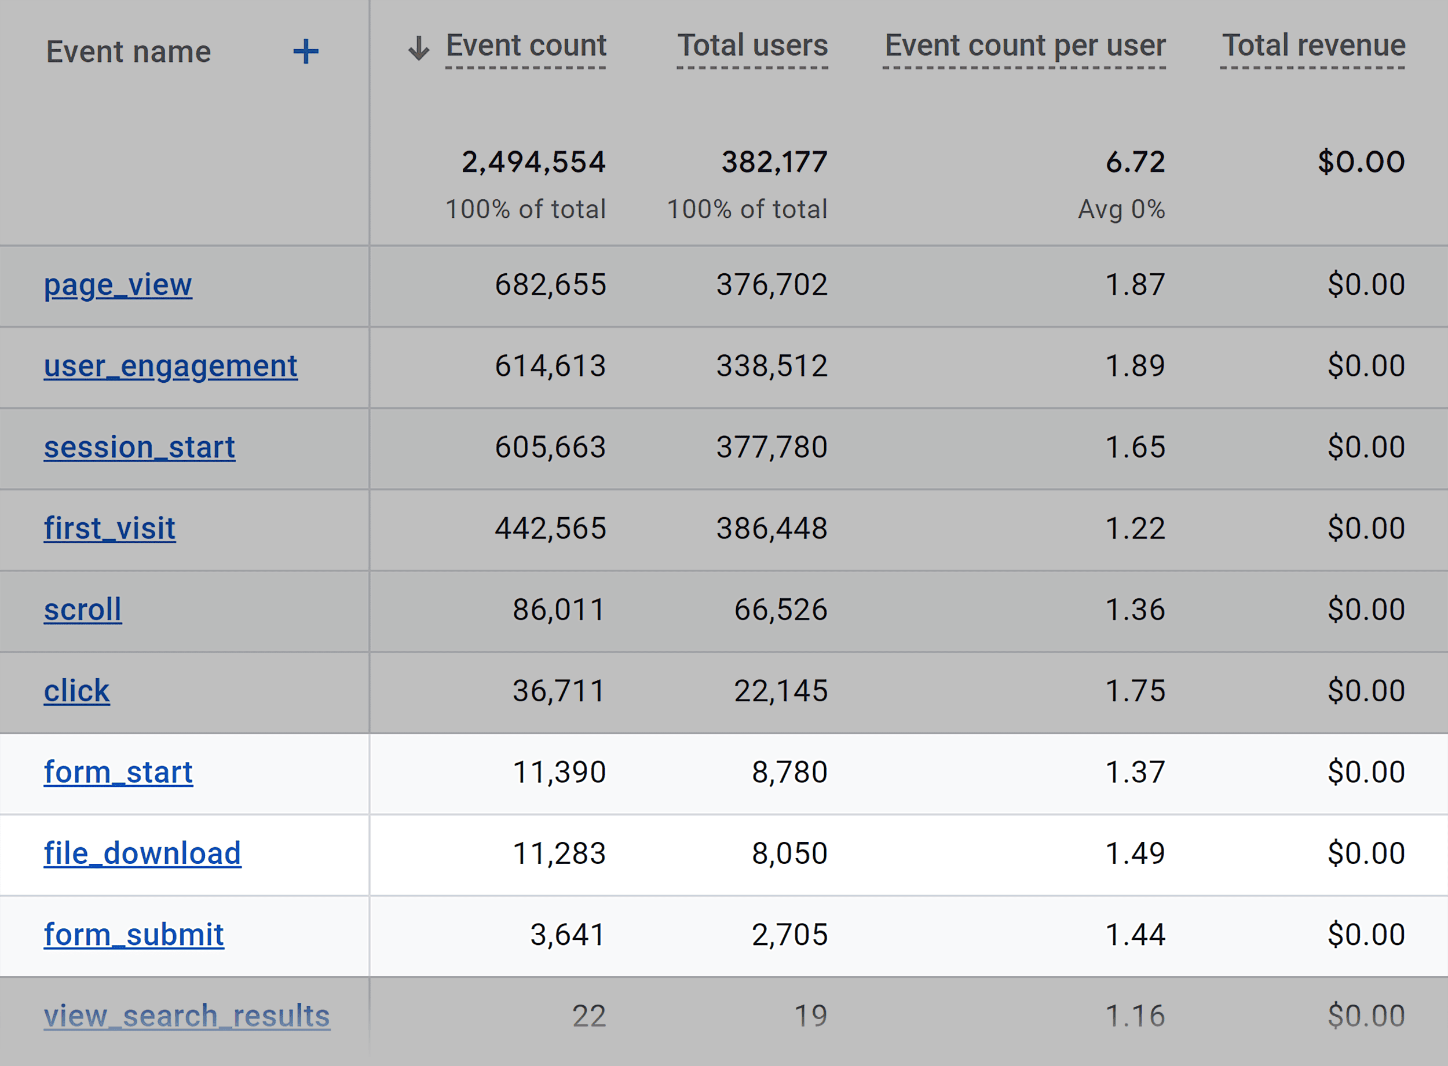Select form_submit per-user value 1.44
This screenshot has height=1066, width=1448.
[1136, 935]
